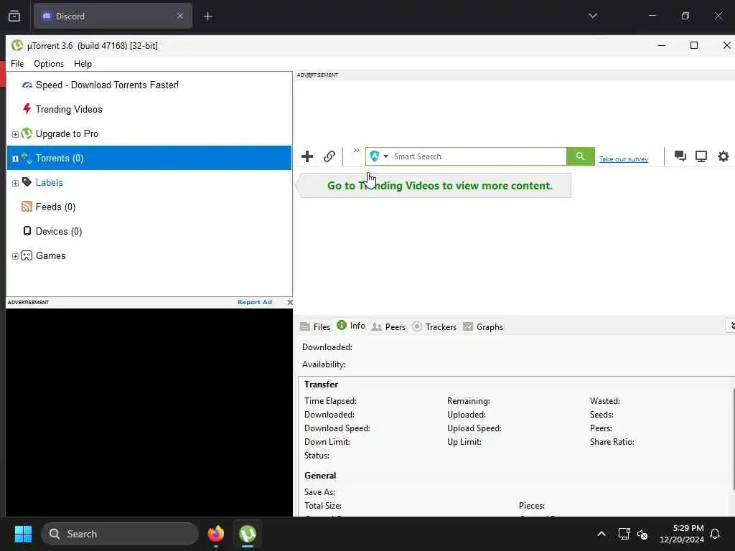The image size is (735, 551).
Task: Expand the Games tree node
Action: point(15,256)
